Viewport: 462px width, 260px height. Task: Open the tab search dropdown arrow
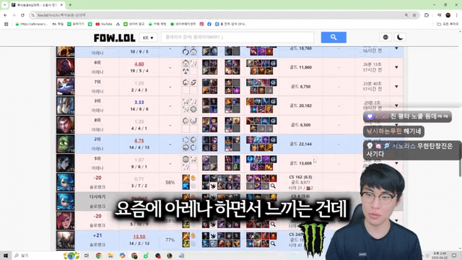pos(5,5)
